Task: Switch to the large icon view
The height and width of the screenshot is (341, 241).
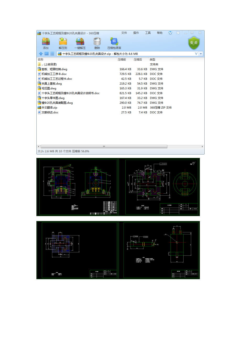Action: click(x=46, y=54)
